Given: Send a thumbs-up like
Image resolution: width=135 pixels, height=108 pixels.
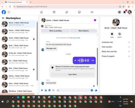Looking at the screenshot, I should click(96, 90).
